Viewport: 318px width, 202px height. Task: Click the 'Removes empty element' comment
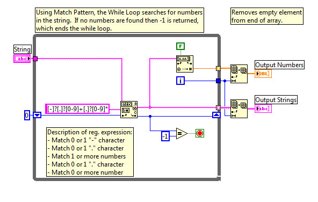click(x=267, y=16)
